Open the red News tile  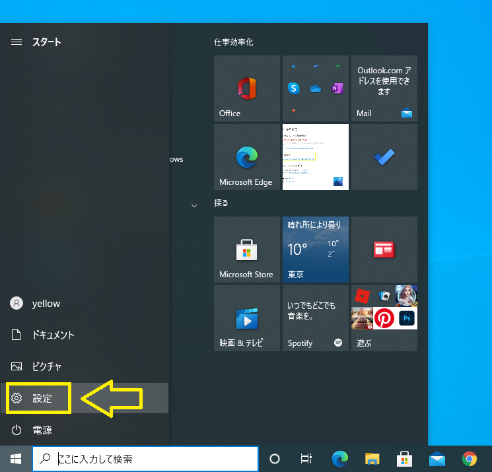click(x=384, y=250)
